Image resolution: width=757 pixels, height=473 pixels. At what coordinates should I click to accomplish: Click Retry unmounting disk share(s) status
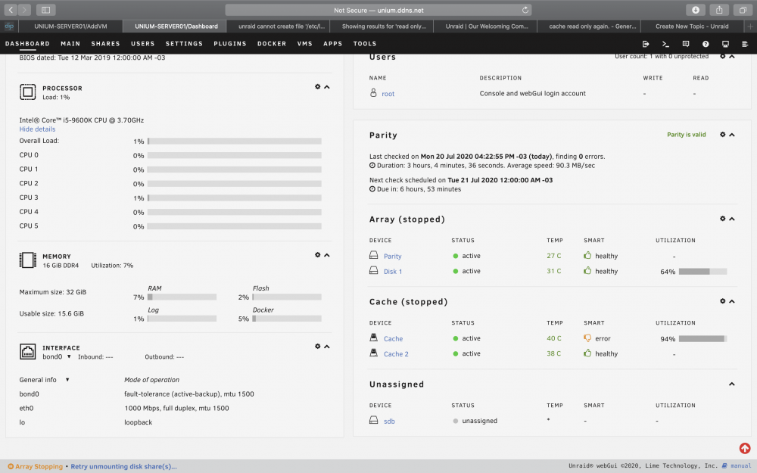[x=123, y=467]
